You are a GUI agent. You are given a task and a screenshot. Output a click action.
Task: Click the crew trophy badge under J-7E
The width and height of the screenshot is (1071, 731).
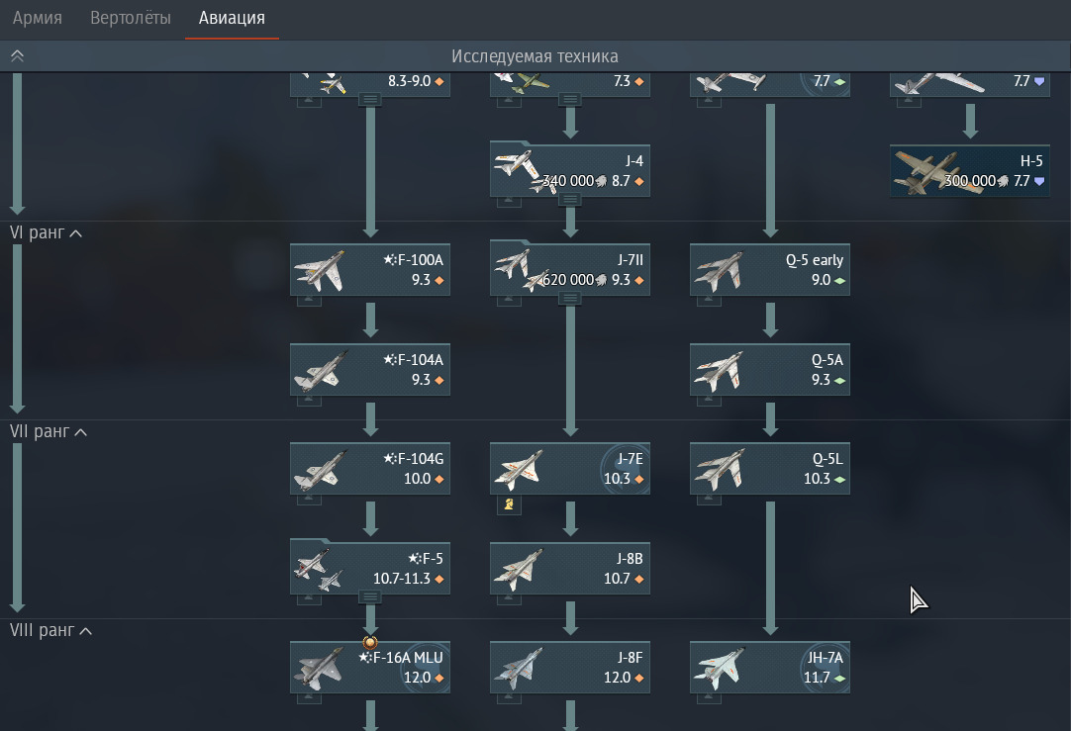pyautogui.click(x=509, y=504)
